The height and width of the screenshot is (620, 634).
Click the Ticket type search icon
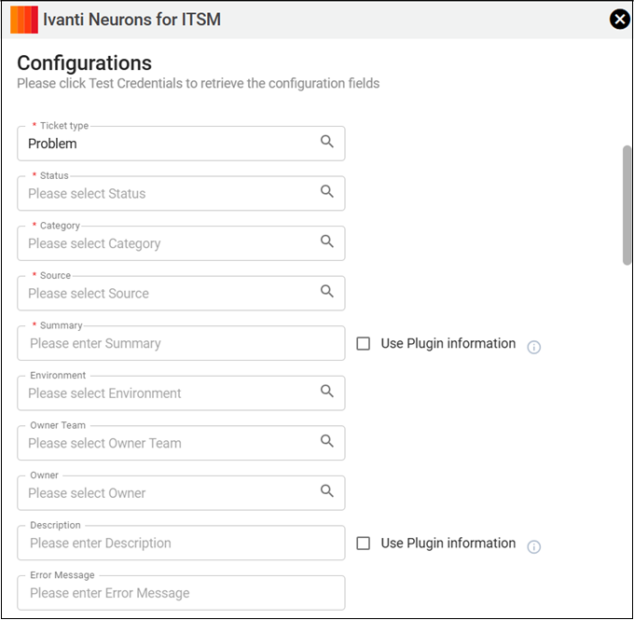coord(326,142)
